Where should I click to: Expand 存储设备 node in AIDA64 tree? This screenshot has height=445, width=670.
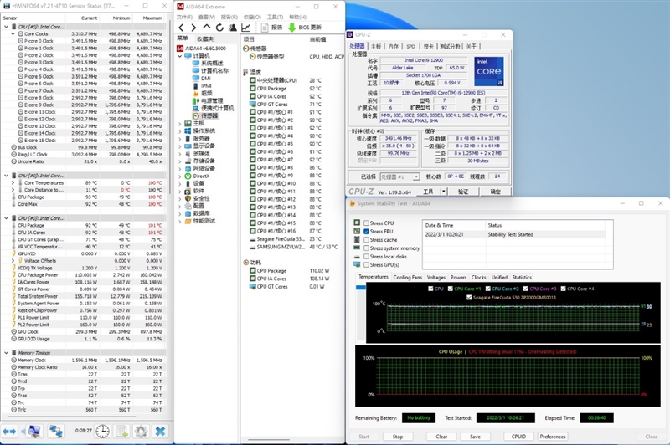click(x=180, y=161)
